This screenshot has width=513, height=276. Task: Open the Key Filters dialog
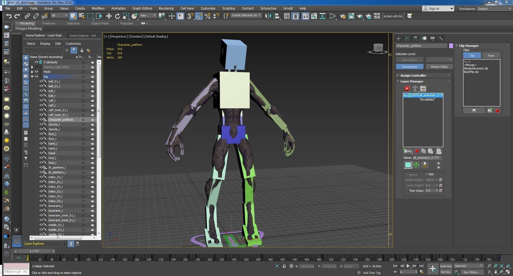(472, 272)
